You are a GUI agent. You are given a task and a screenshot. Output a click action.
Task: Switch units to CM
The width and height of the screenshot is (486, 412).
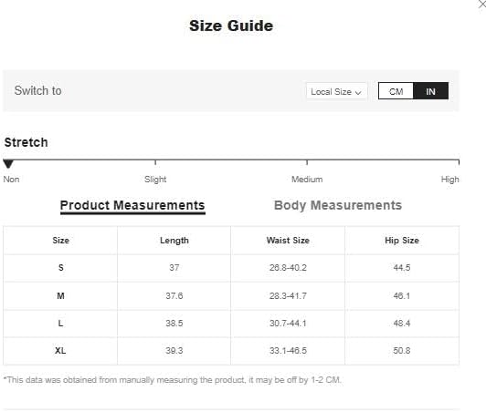[396, 91]
